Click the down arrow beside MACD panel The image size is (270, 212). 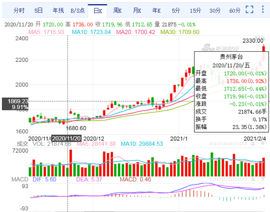click(263, 179)
